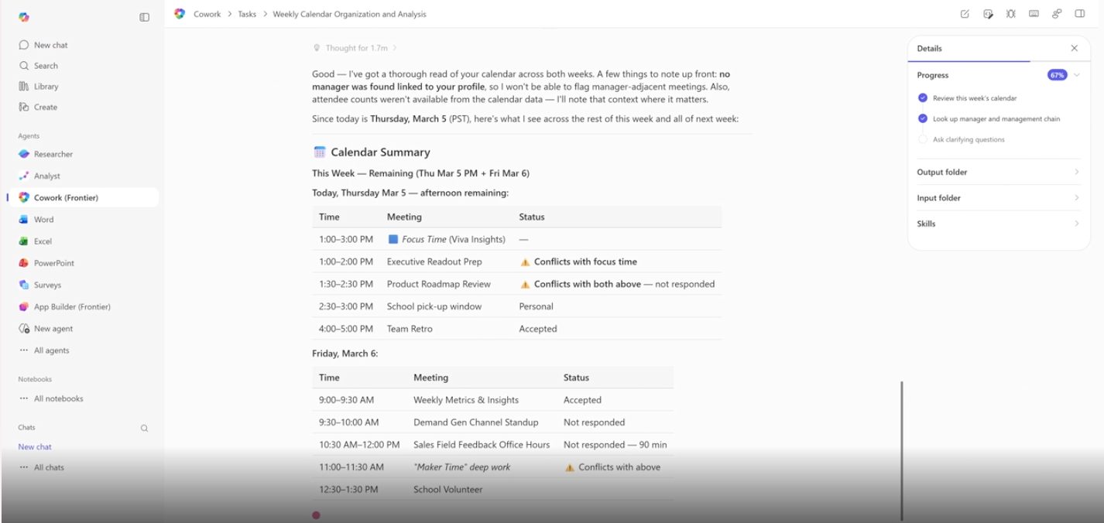Open the Researcher agent
1104x523 pixels.
(53, 154)
